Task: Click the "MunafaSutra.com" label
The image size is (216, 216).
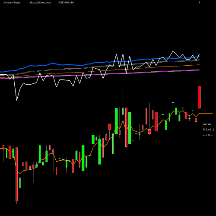Action: (40, 3)
